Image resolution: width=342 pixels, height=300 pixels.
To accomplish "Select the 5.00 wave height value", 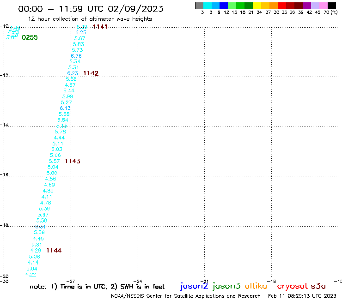I will (52, 173).
